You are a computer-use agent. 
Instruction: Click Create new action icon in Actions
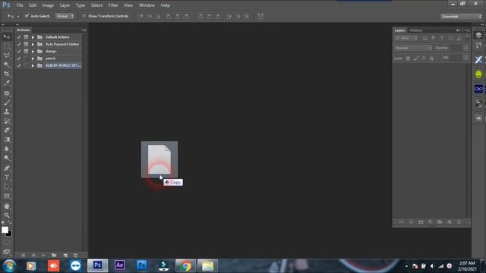point(65,256)
